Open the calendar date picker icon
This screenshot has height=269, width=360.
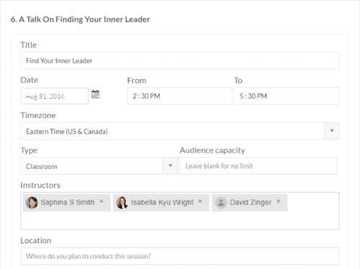pos(95,94)
